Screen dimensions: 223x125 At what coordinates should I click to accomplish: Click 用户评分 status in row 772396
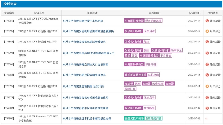(x=215, y=86)
